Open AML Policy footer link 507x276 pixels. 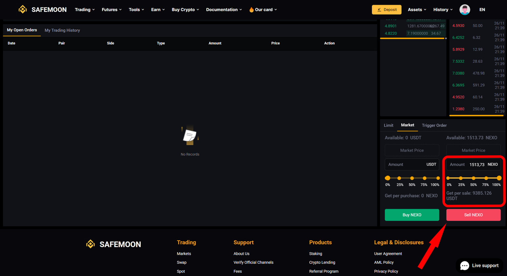(x=384, y=262)
